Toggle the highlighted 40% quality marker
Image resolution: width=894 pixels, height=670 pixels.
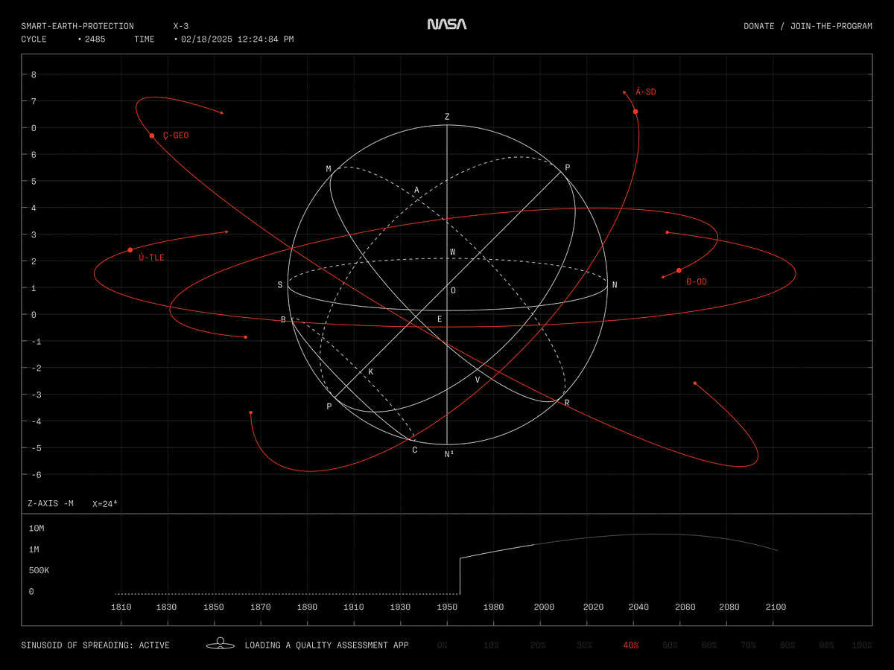tap(633, 645)
